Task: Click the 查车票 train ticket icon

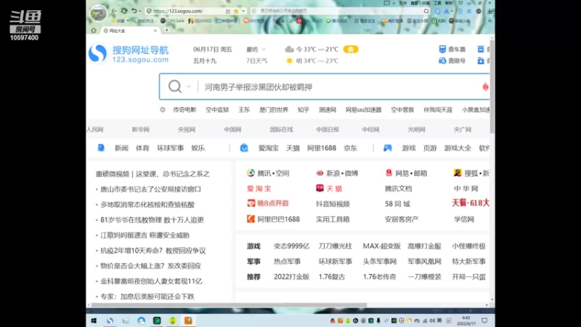Action: pyautogui.click(x=442, y=49)
